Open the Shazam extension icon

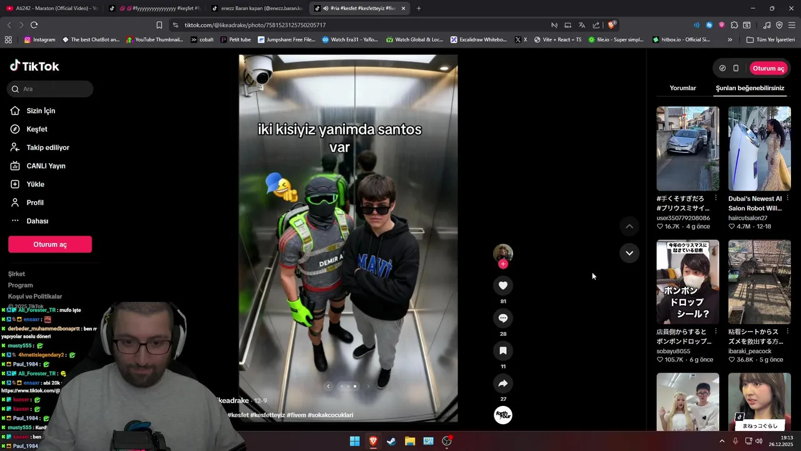point(709,25)
